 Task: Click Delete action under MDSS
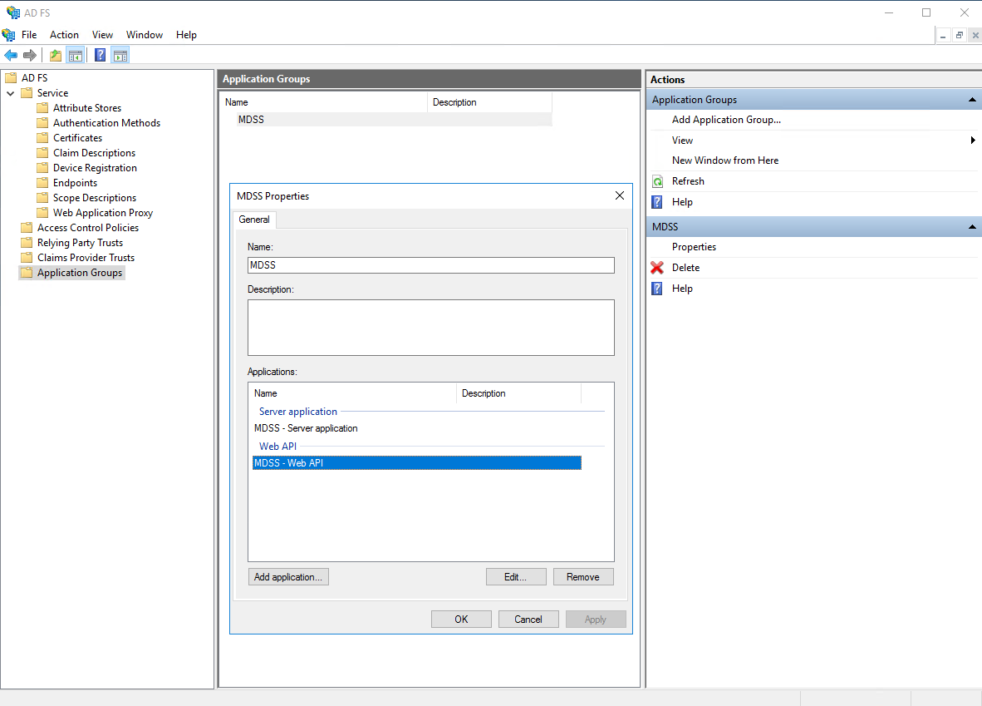click(x=685, y=268)
